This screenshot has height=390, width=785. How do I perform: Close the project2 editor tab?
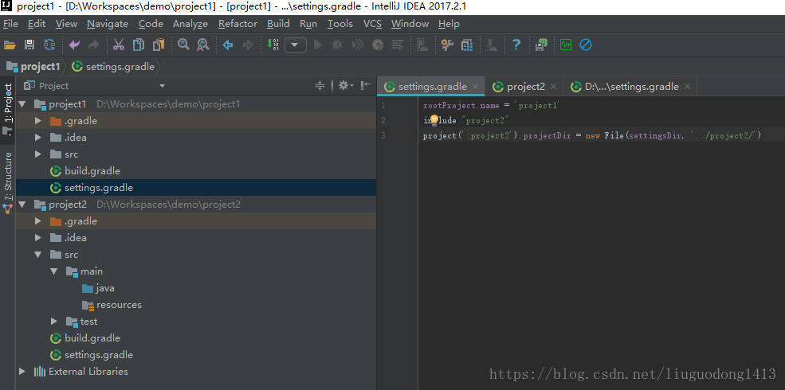point(553,87)
